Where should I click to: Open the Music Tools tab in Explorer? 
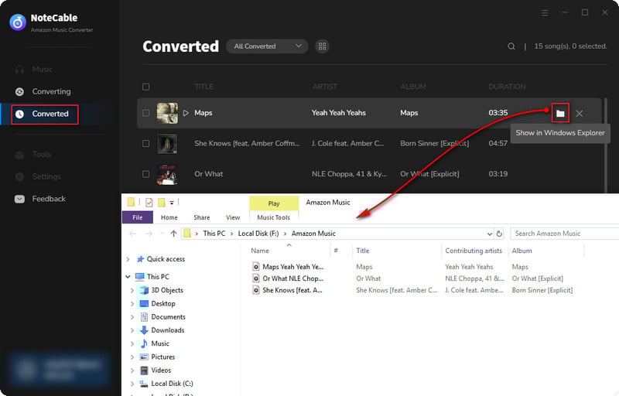click(274, 217)
